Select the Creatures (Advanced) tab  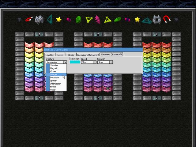111,55
